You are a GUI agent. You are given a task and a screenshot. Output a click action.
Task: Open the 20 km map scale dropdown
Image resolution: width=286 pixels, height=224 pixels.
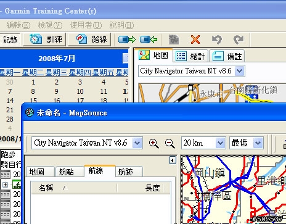[220, 143]
